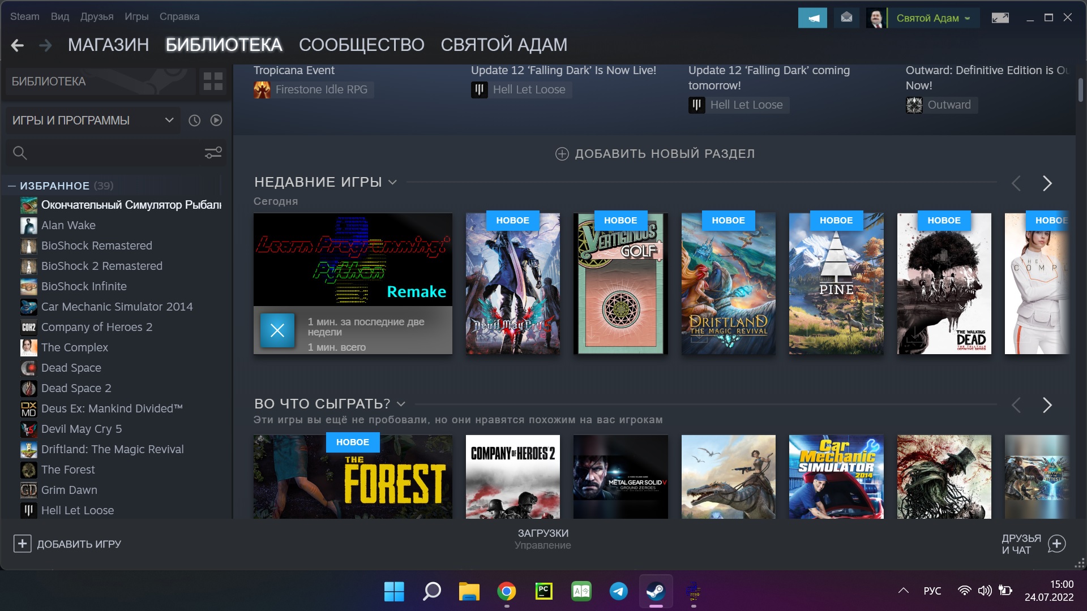Switch to grid collections view icon
This screenshot has width=1087, height=611.
213,81
